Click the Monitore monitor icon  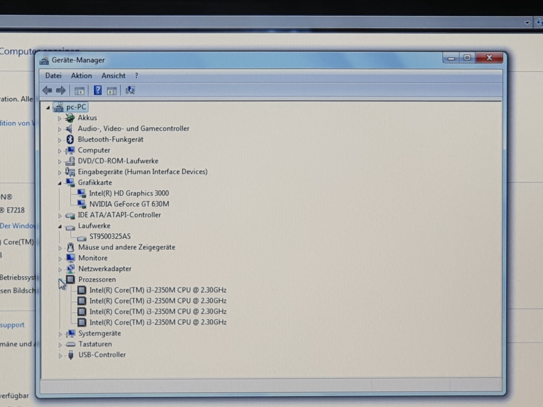pos(71,258)
